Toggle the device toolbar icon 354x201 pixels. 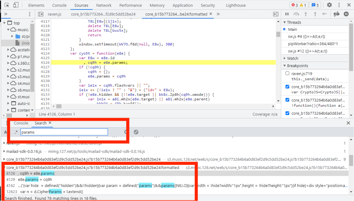coord(16,5)
